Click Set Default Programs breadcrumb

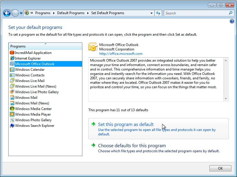coord(108,13)
